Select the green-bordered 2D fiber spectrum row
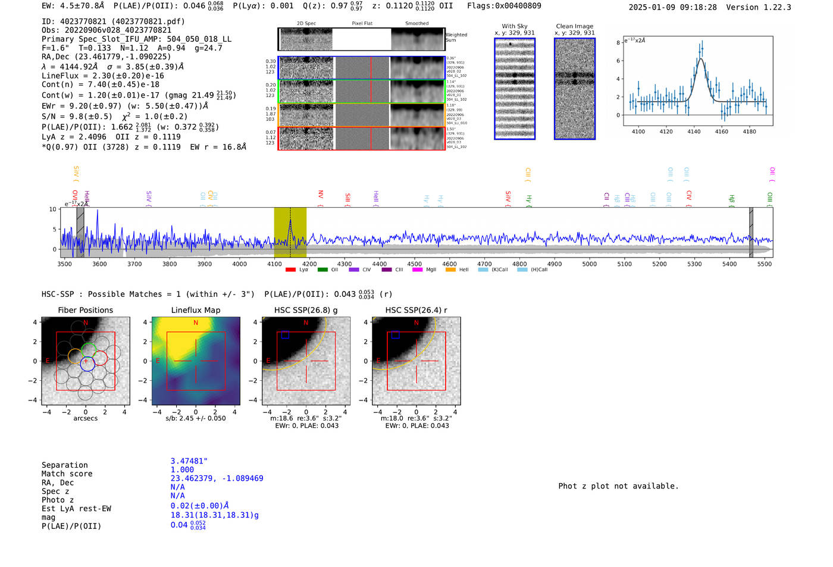833x567 pixels. coord(361,91)
